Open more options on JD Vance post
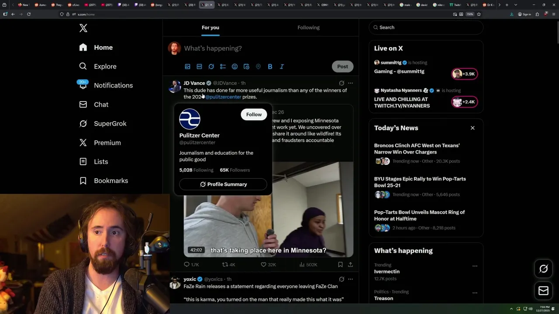Viewport: 559px width, 314px height. (x=350, y=83)
